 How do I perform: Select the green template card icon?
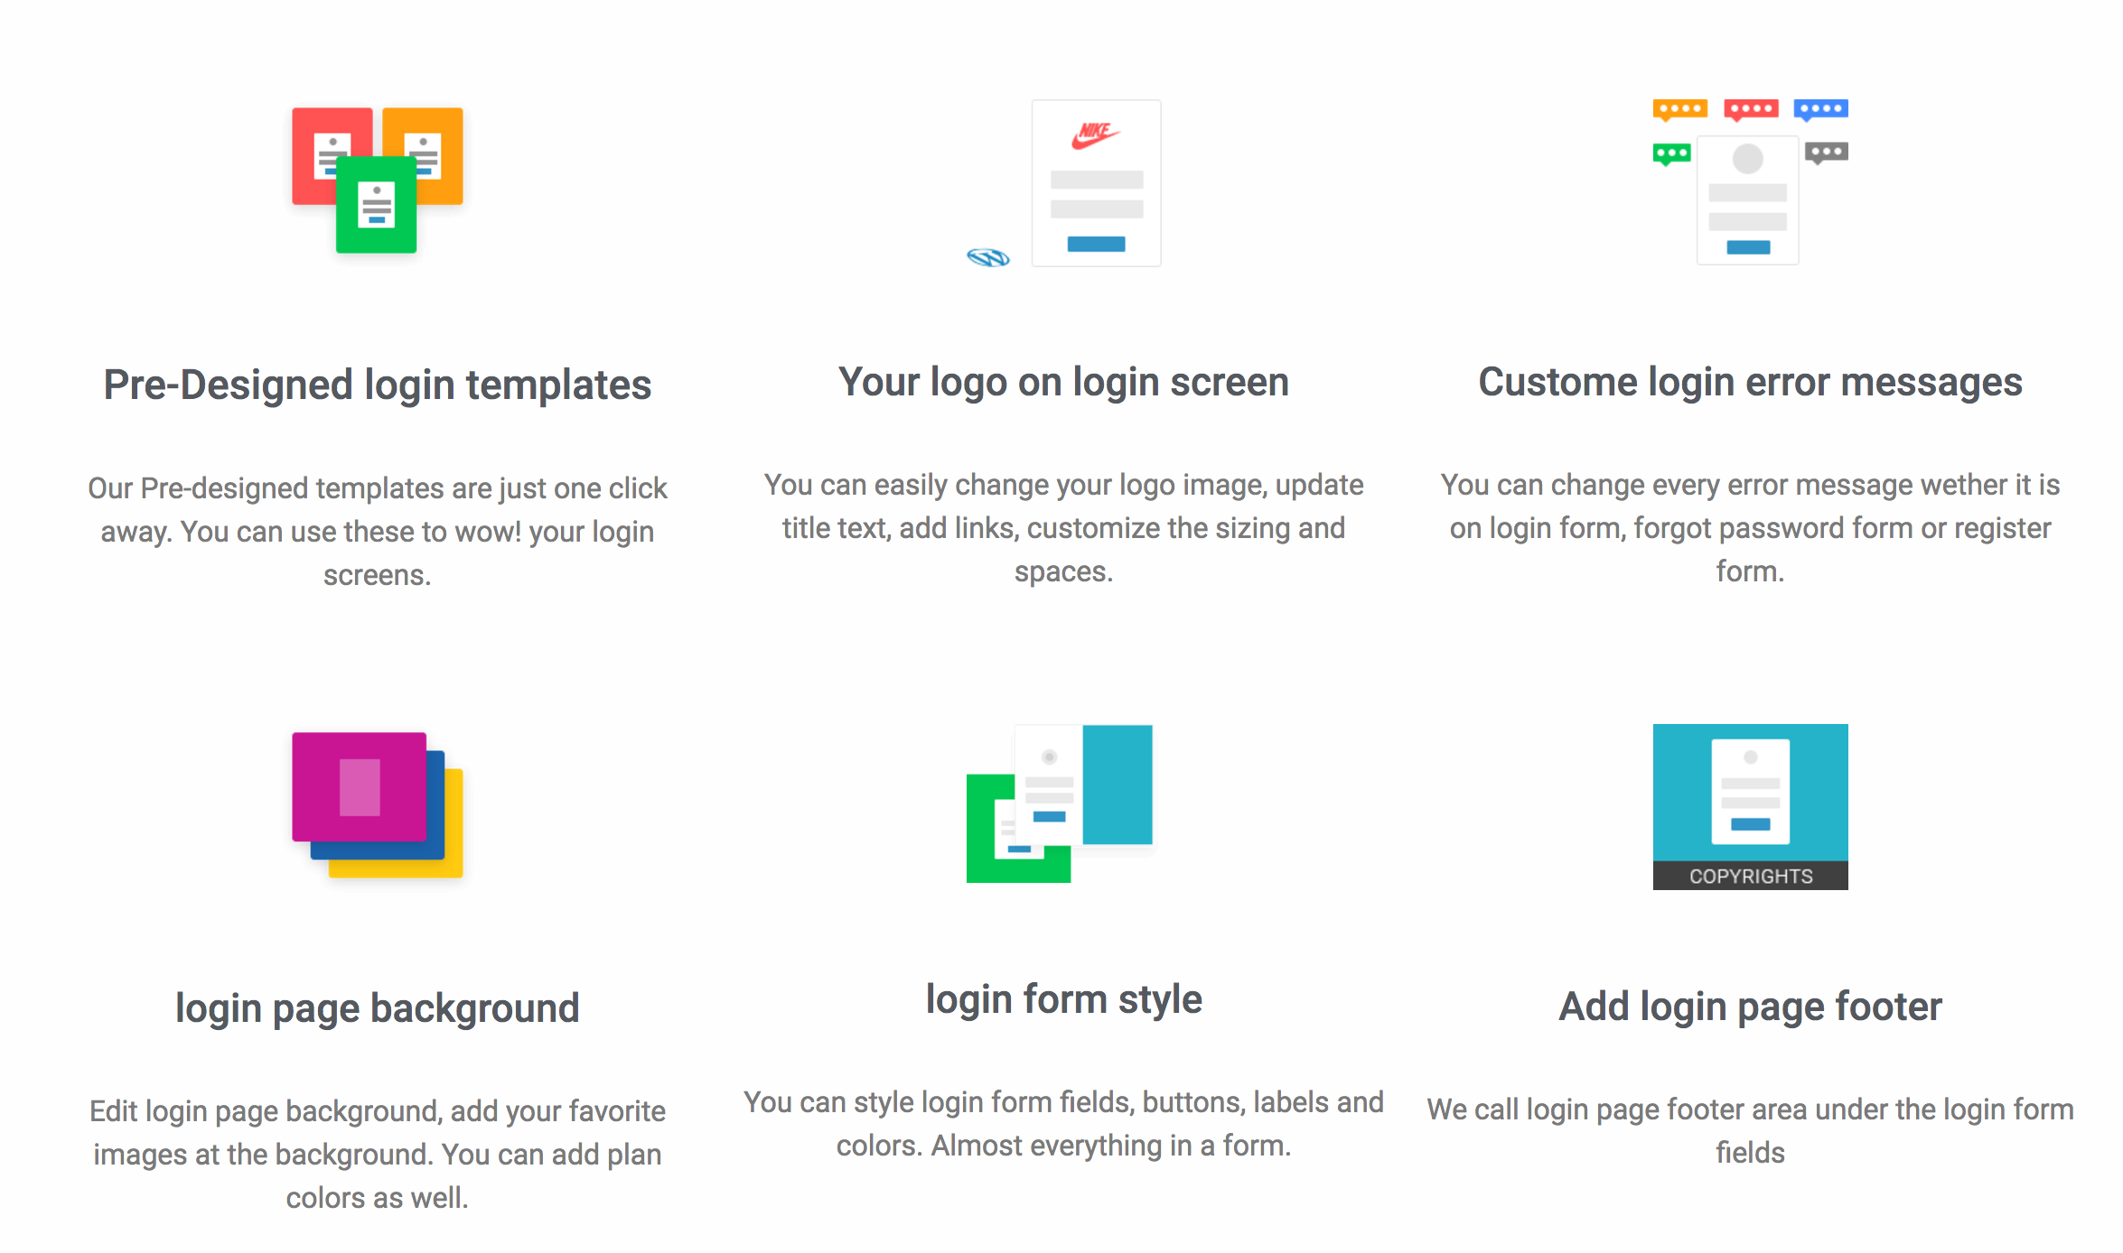click(376, 206)
